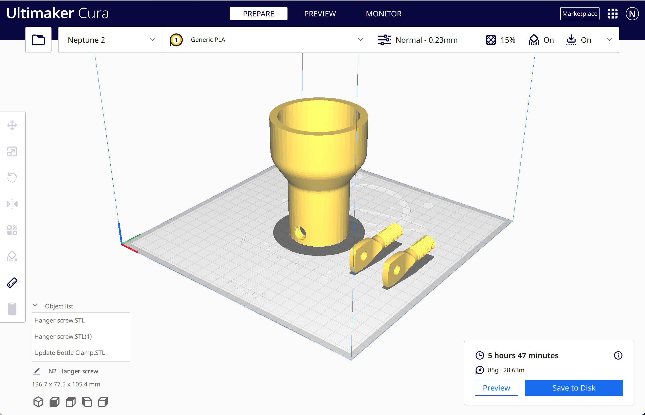Click the Normal - 0.23mm profile text
This screenshot has width=645, height=415.
point(426,40)
